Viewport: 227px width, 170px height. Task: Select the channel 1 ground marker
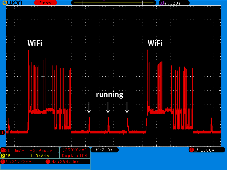(3, 133)
